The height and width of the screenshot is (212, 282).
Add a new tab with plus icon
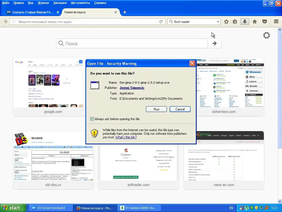coord(125,12)
